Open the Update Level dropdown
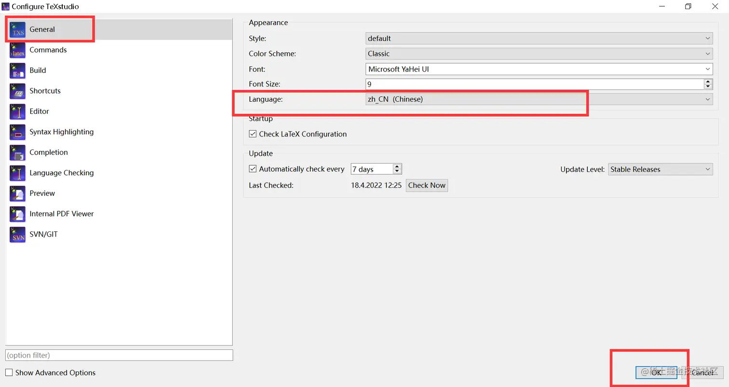Viewport: 729px width, 387px height. pos(661,169)
